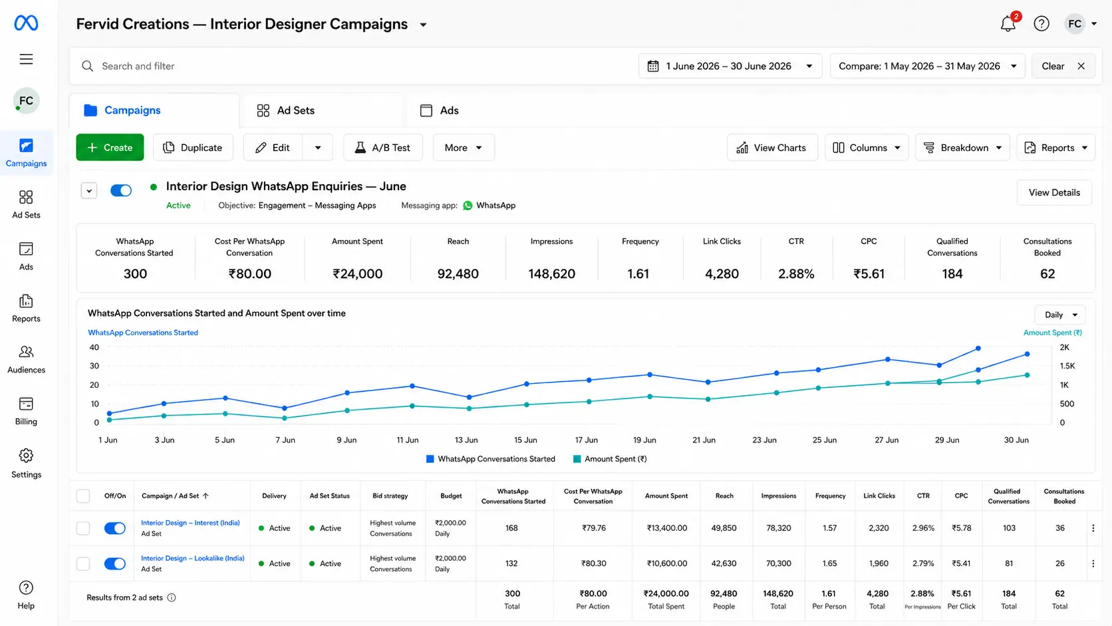
Task: Sort by the Reach column header
Action: click(724, 496)
